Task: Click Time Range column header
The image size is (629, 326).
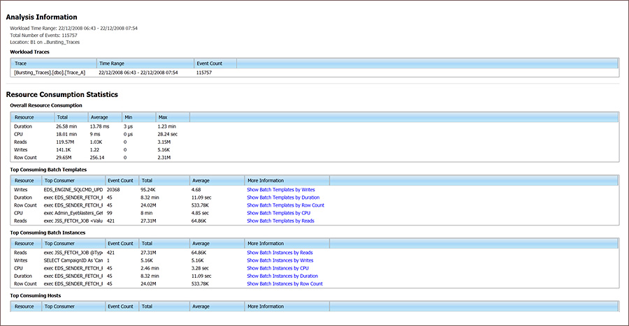Action: click(x=145, y=64)
